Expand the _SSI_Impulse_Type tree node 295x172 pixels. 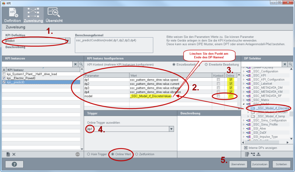pyautogui.click(x=244, y=137)
